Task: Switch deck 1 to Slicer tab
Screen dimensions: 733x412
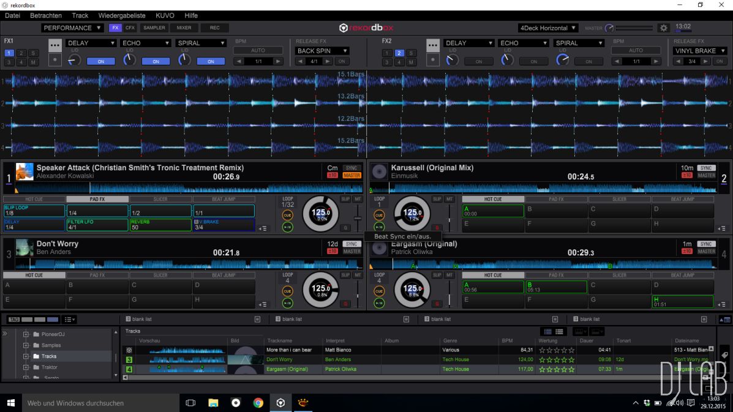Action: click(x=160, y=199)
